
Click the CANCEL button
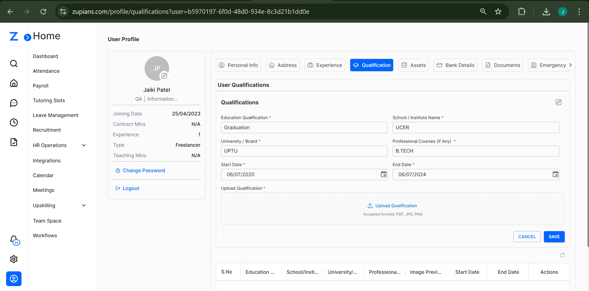click(x=527, y=237)
